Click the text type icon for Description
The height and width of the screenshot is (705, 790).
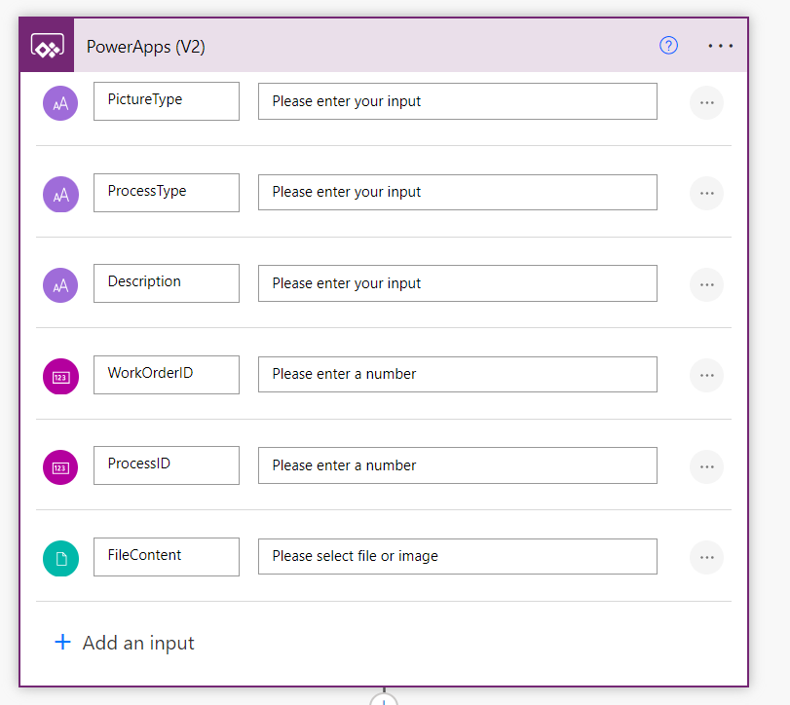pyautogui.click(x=60, y=285)
